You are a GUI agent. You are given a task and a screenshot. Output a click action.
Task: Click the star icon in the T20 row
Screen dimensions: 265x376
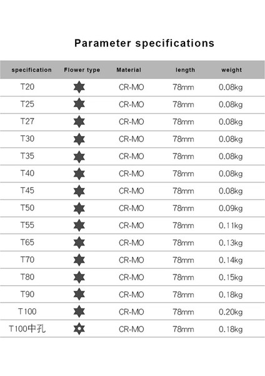(79, 87)
